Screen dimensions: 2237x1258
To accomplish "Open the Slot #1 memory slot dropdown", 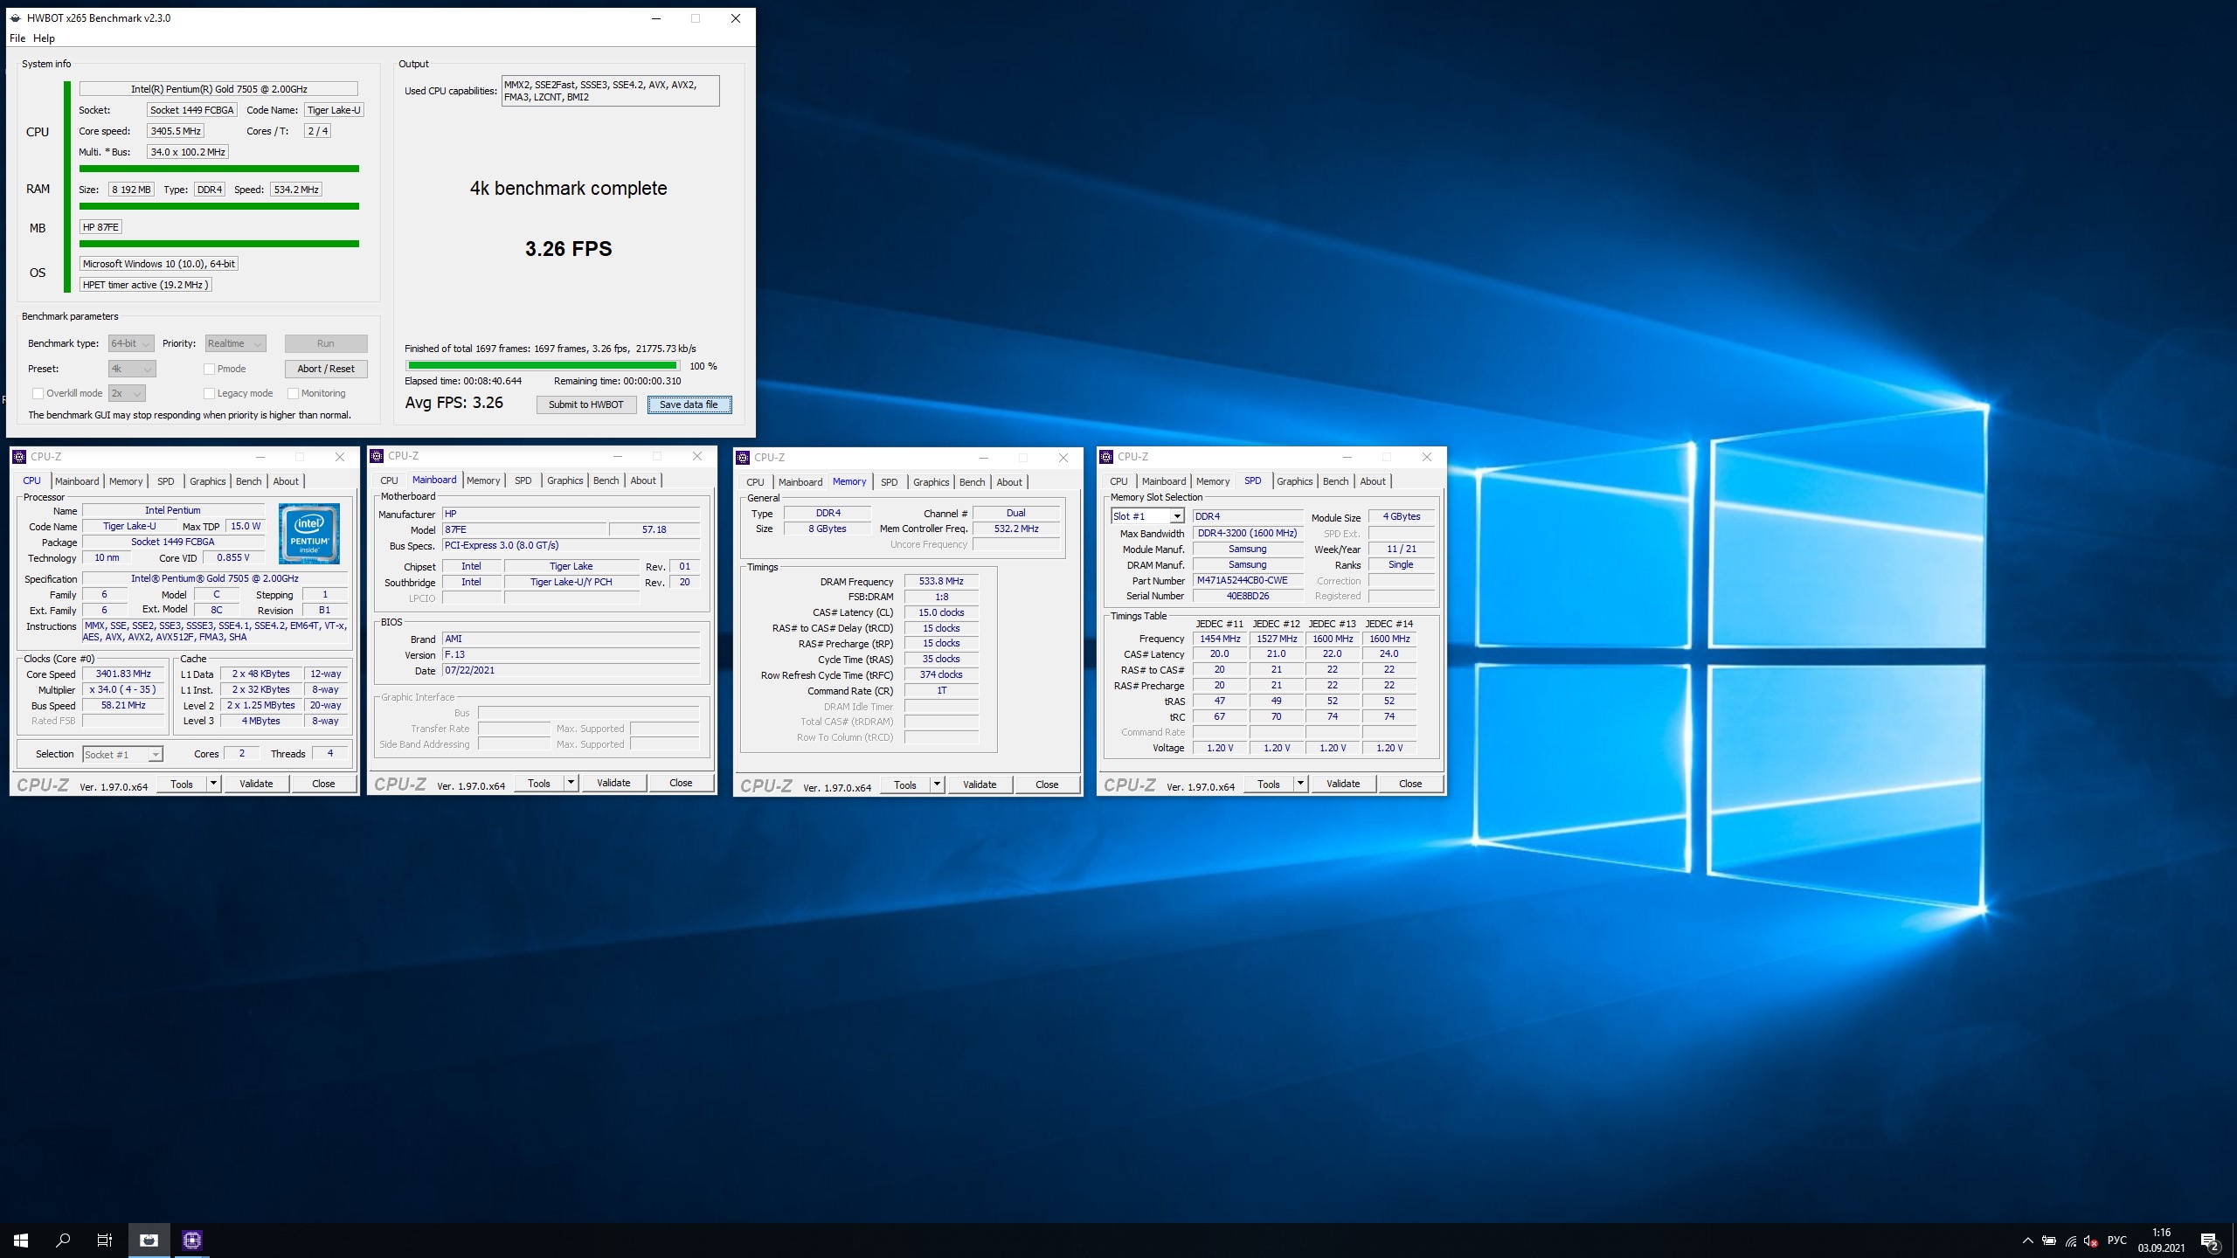I will tap(1147, 516).
